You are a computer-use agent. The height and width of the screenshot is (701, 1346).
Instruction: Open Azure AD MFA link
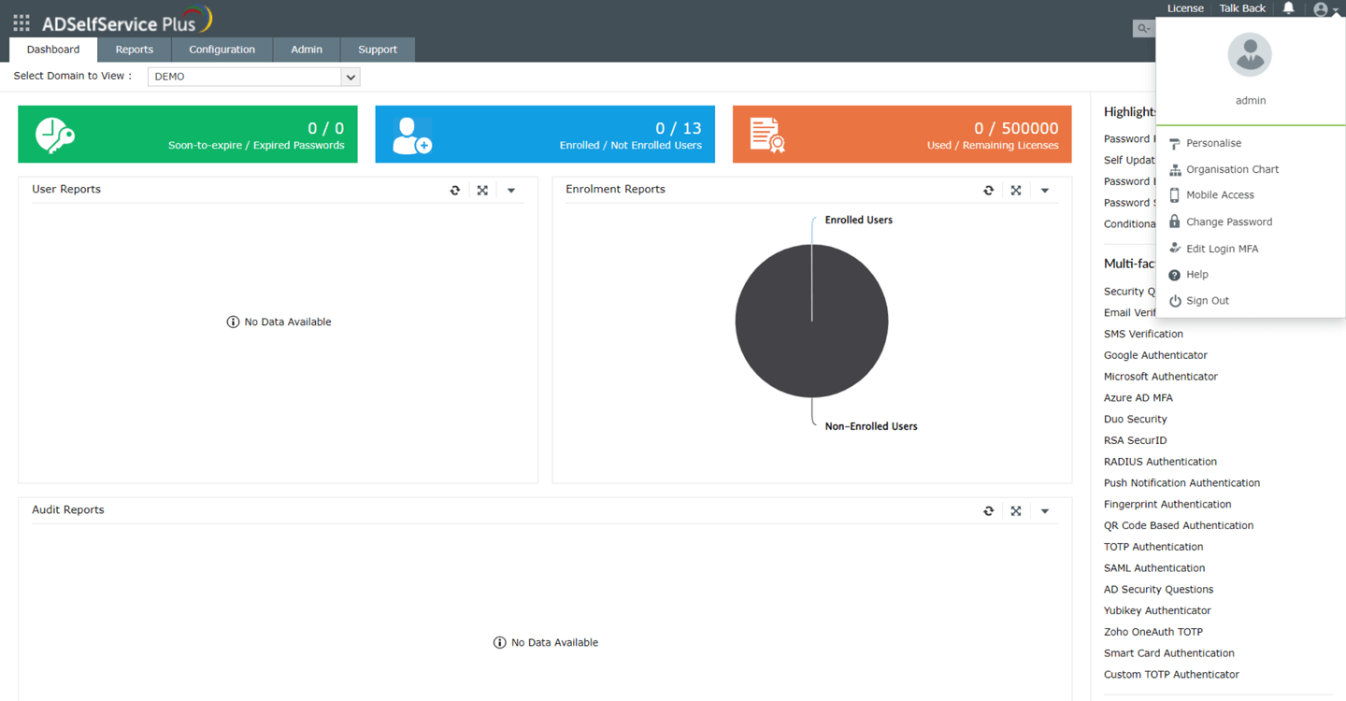click(x=1138, y=398)
